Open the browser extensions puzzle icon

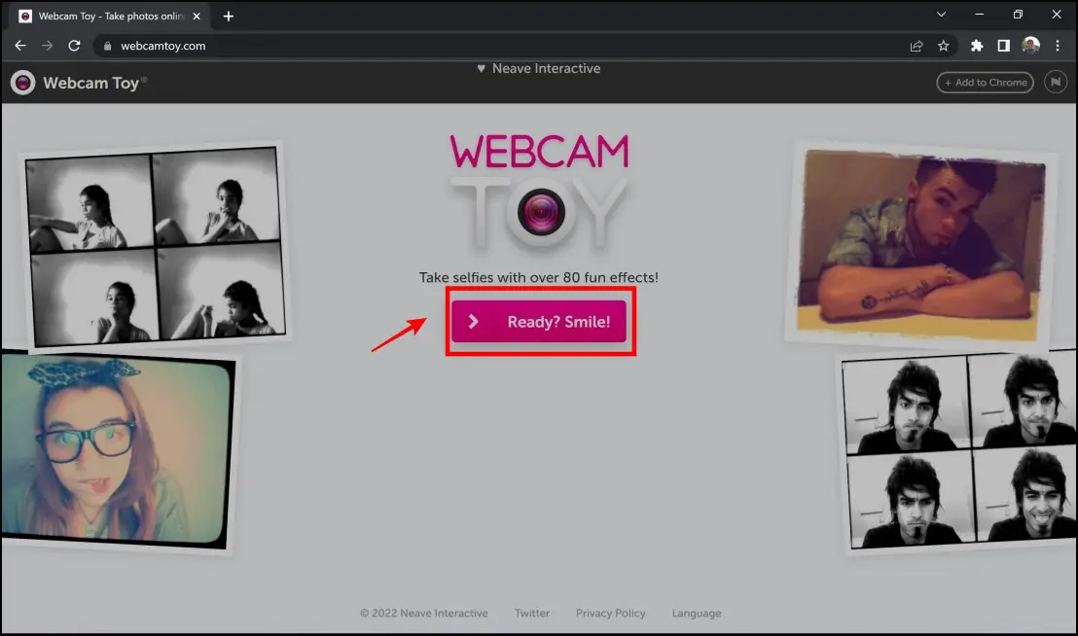pos(977,46)
